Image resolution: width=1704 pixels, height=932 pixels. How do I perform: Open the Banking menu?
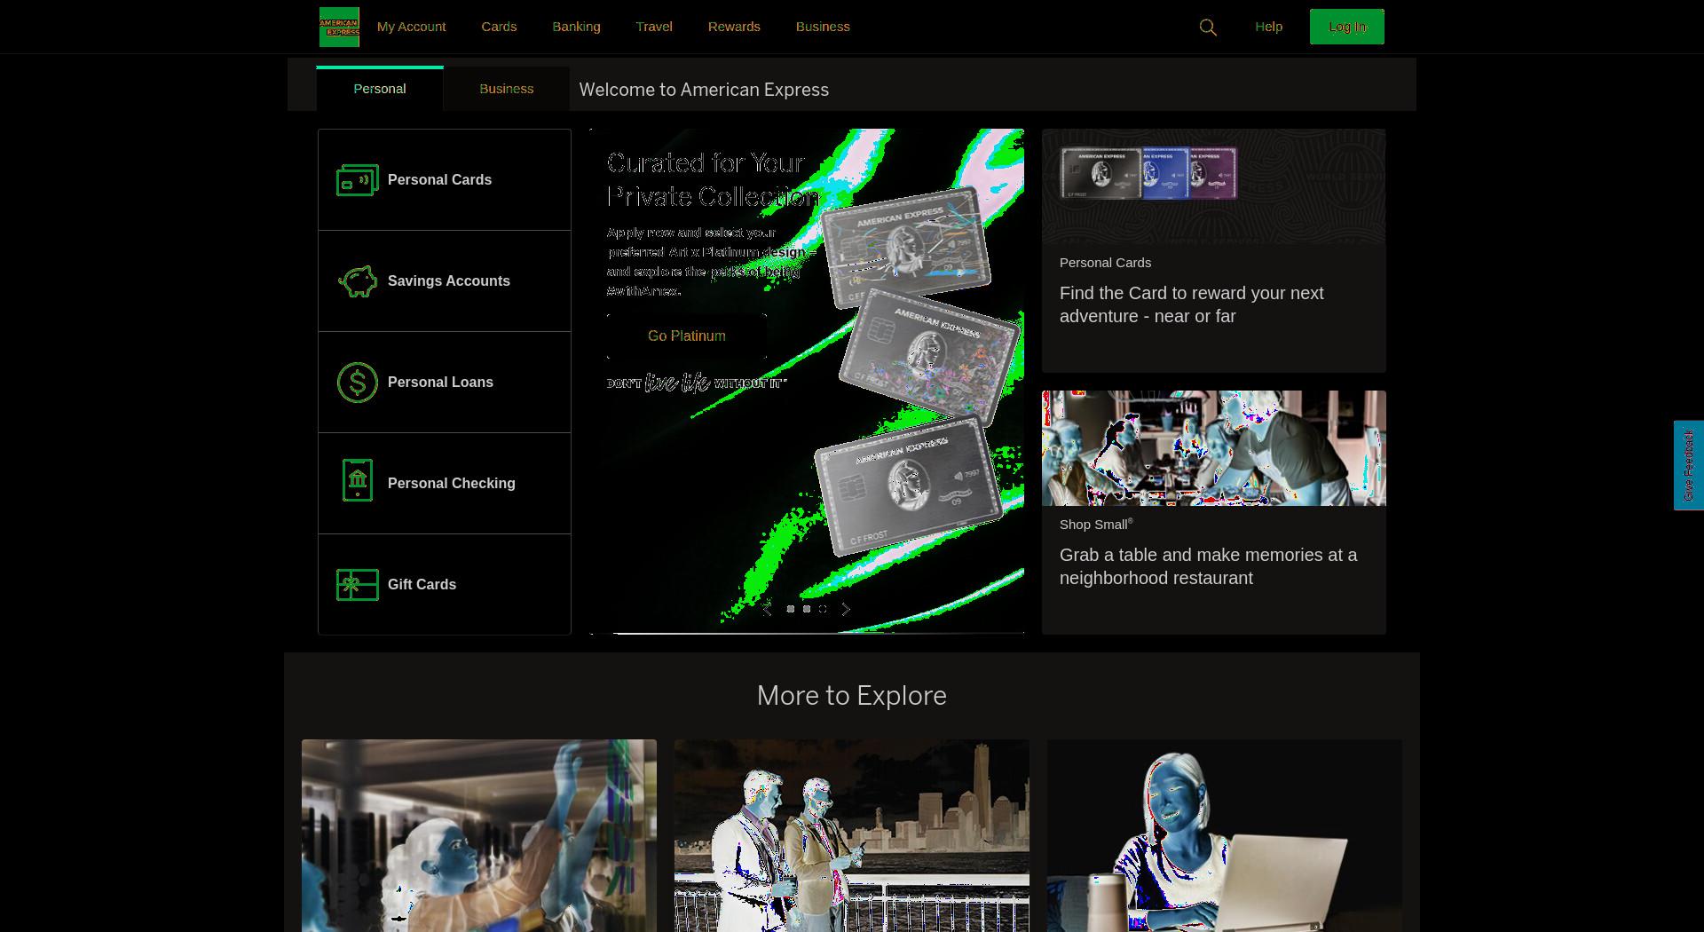[576, 27]
